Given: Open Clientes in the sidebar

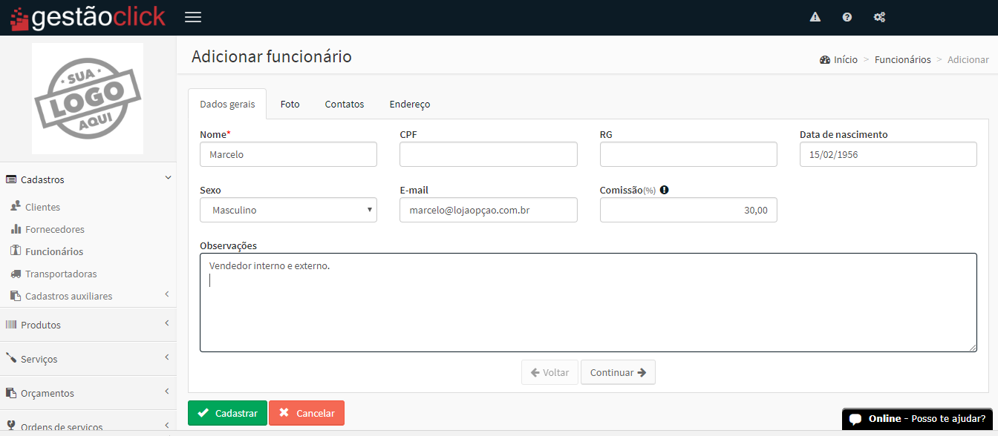Looking at the screenshot, I should coord(42,207).
